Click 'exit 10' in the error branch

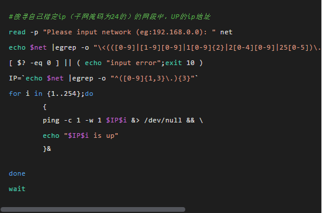[180, 63]
